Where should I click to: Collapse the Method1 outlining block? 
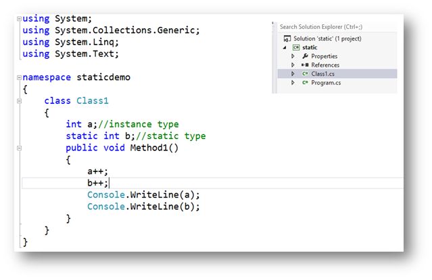pyautogui.click(x=19, y=148)
